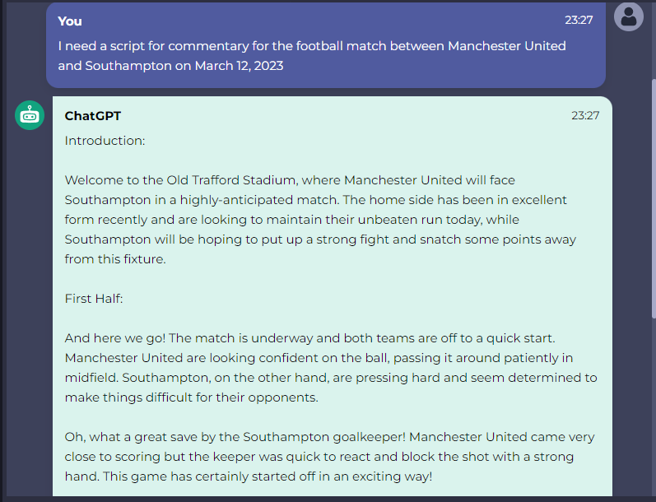
Task: Click the text "from this fixture."
Action: coord(115,259)
